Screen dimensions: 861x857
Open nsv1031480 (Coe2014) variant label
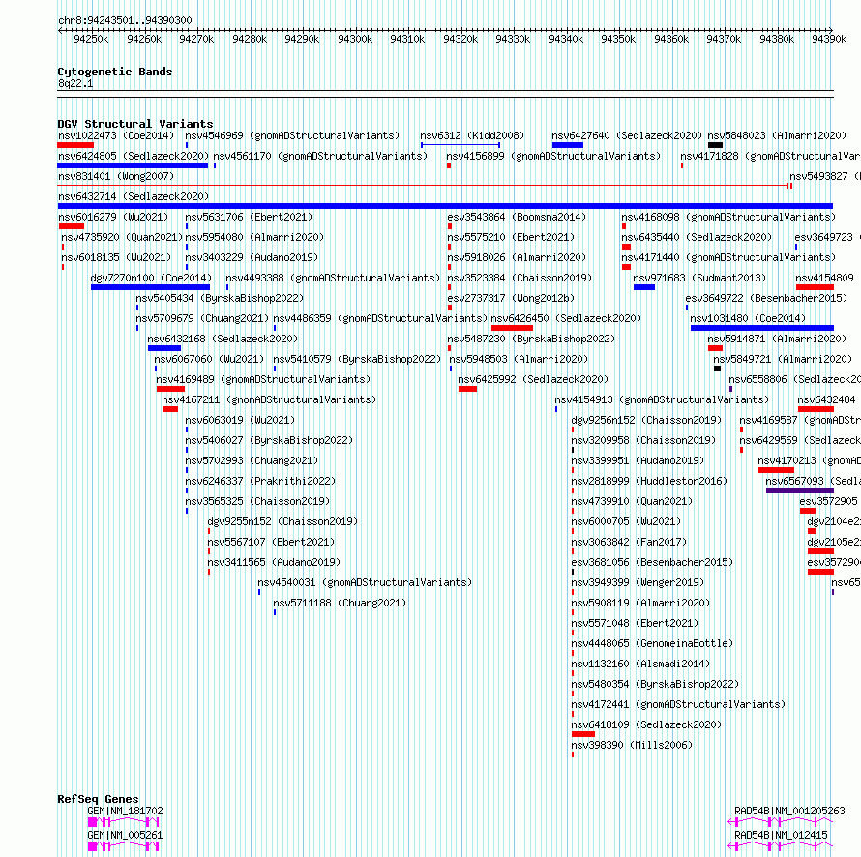click(x=748, y=318)
